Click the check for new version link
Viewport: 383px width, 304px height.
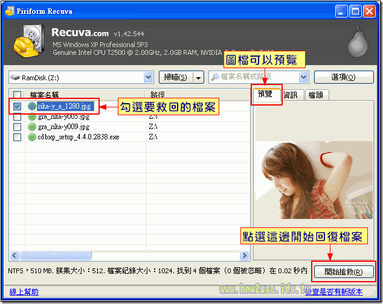tap(334, 291)
